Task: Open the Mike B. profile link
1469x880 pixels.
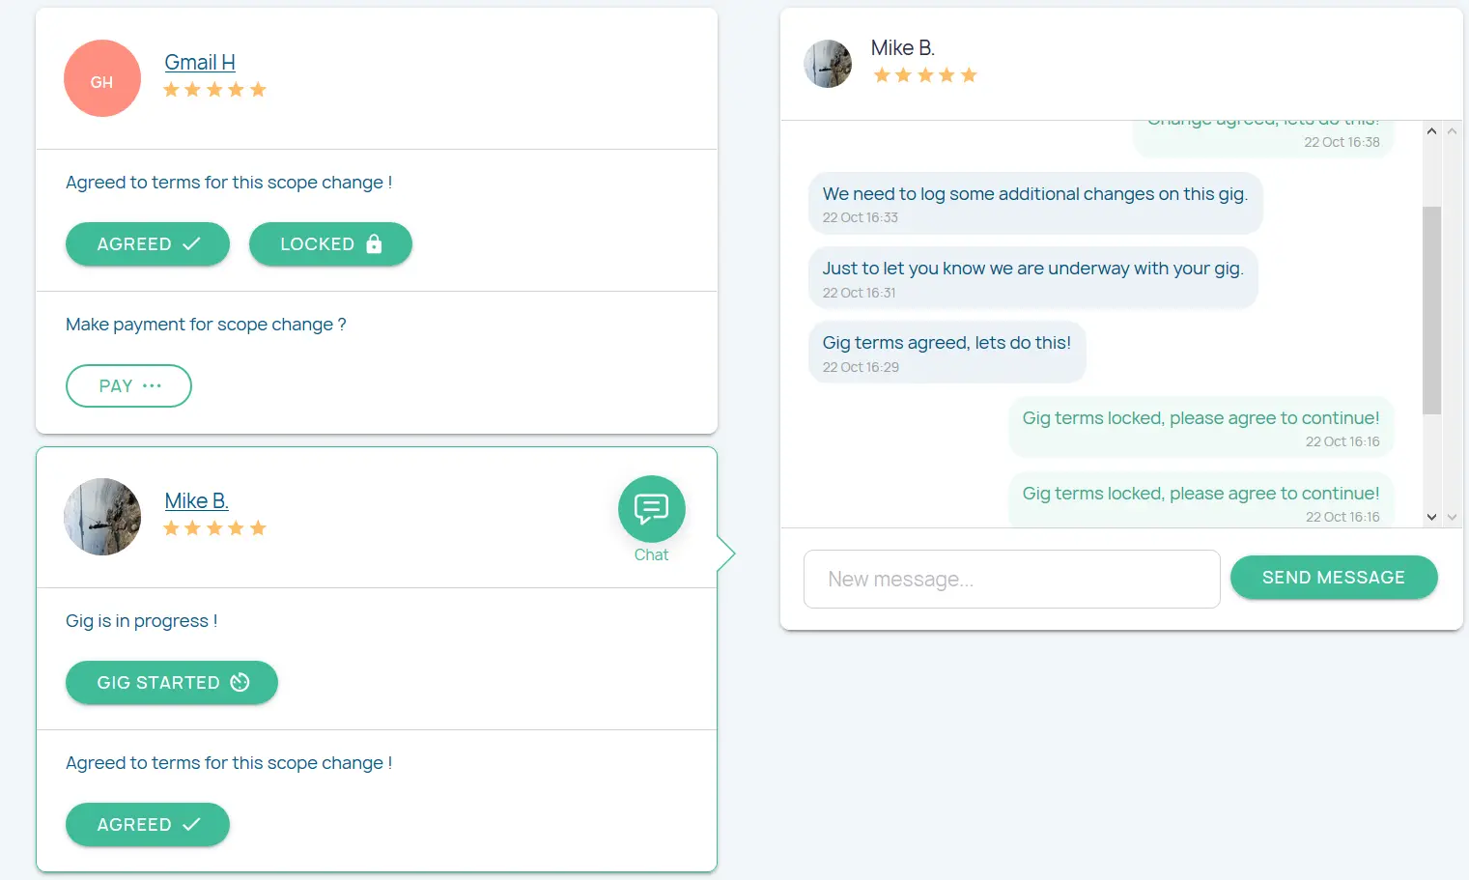Action: coord(196,501)
